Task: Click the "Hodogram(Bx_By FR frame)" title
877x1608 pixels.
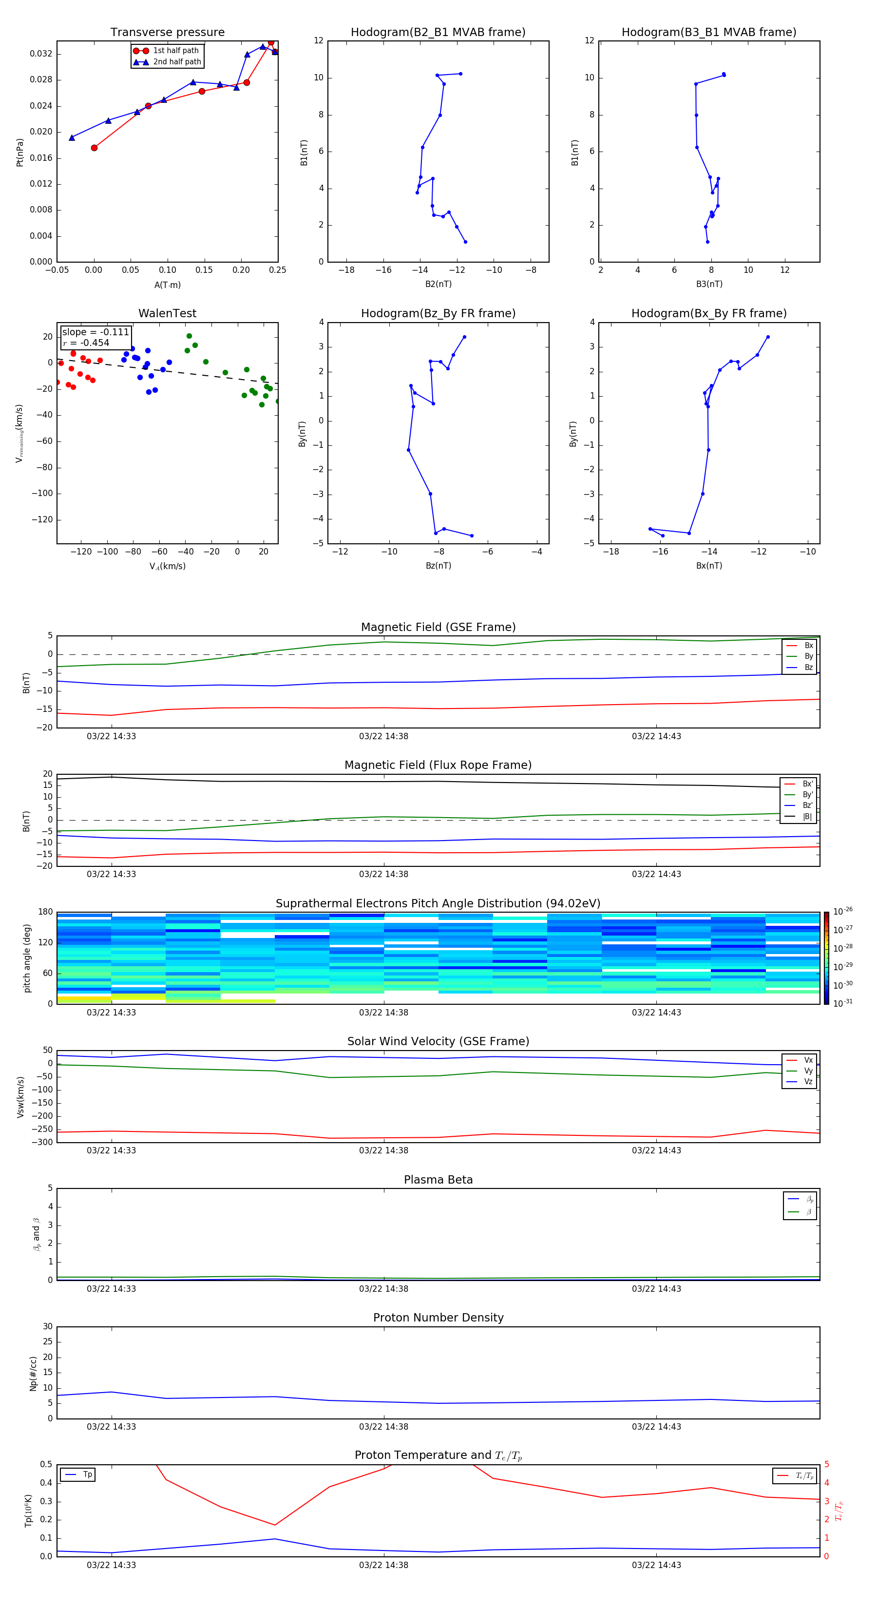Action: pos(709,313)
